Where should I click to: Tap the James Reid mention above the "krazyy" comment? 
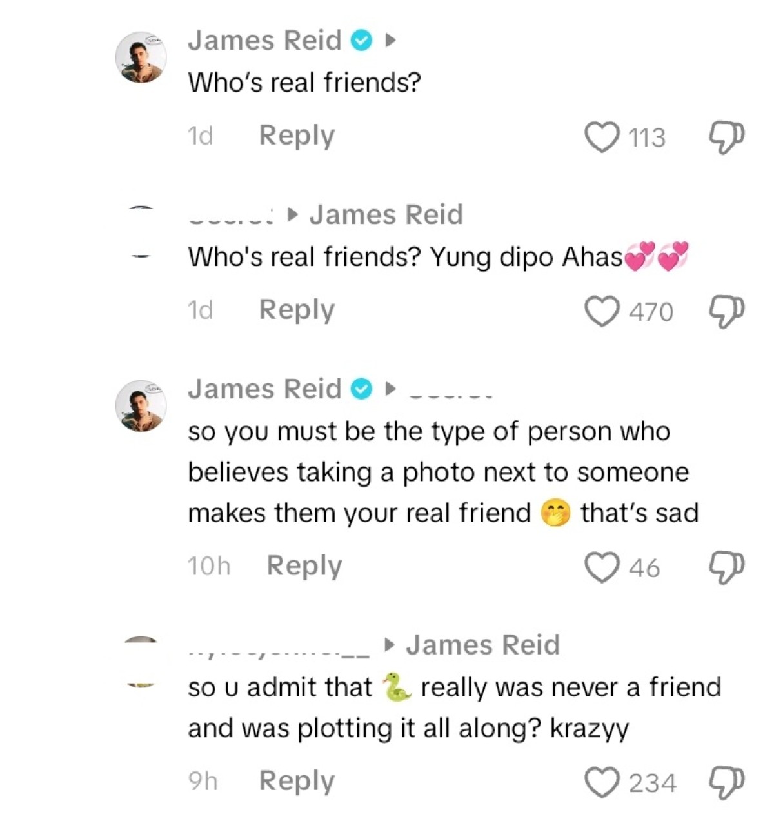point(482,645)
